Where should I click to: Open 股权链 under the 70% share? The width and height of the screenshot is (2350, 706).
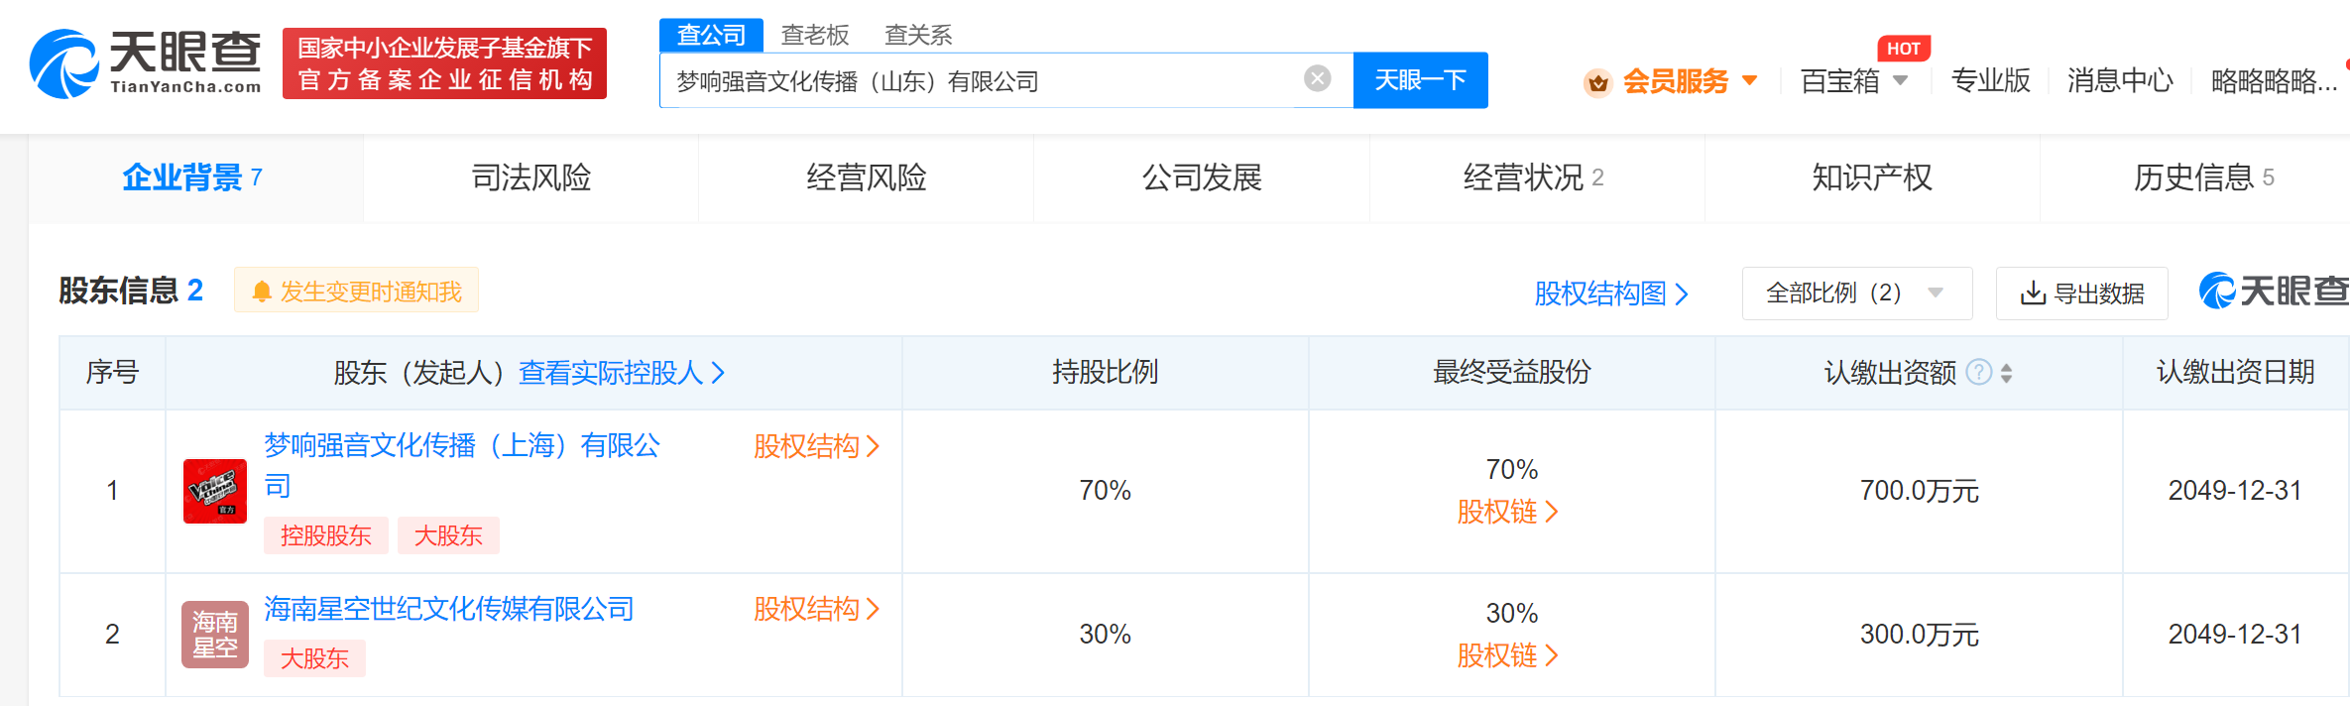point(1508,512)
